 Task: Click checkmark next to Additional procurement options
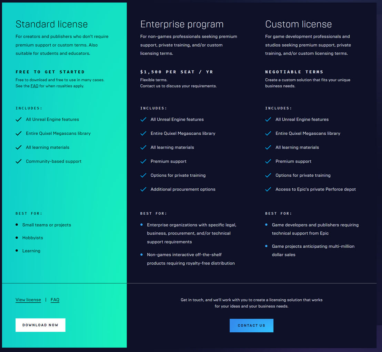[x=143, y=189]
